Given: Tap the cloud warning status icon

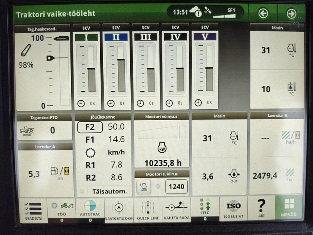Looking at the screenshot, I should click(x=195, y=13).
